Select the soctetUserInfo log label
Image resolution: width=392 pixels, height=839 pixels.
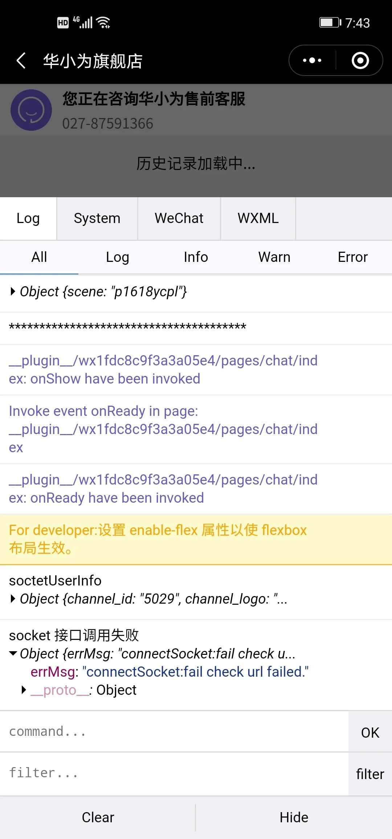(x=55, y=580)
